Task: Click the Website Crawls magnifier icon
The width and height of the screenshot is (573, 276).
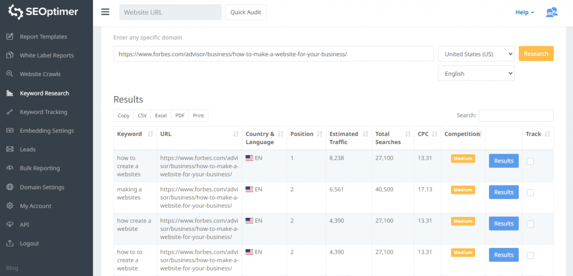Action: (10, 74)
